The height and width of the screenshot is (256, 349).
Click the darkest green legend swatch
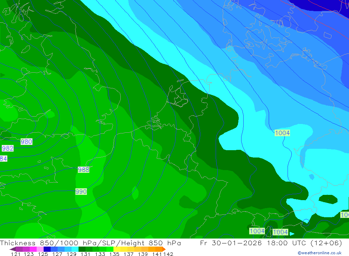point(82,249)
